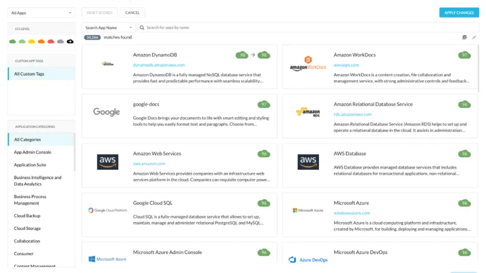Click the Google Cloud Platform logo

[108, 210]
